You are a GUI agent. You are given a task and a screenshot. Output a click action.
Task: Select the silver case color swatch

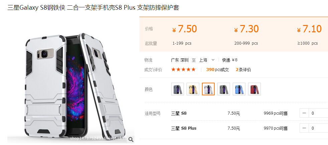pos(208,89)
